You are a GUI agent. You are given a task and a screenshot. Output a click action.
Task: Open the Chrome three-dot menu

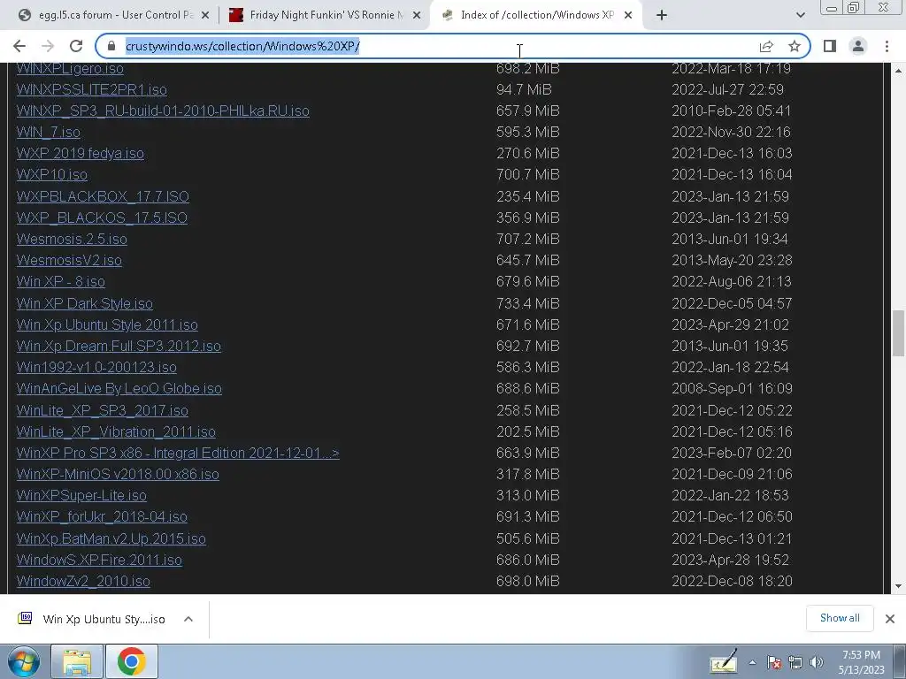tap(887, 46)
